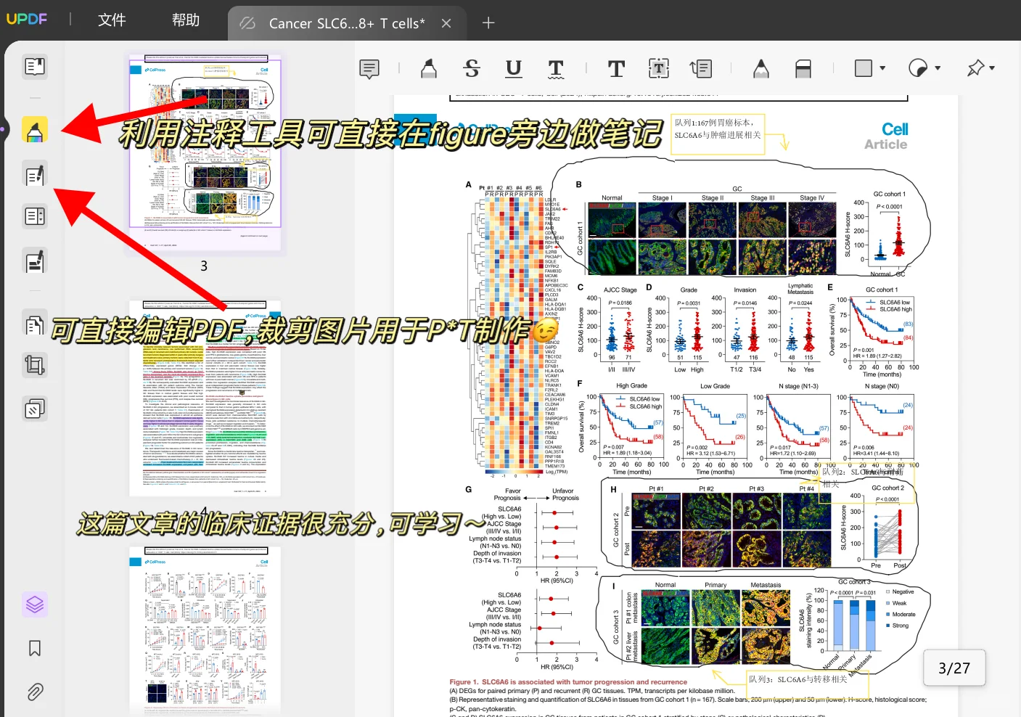The width and height of the screenshot is (1021, 717).
Task: Click the 3/27 page indicator
Action: (x=954, y=668)
